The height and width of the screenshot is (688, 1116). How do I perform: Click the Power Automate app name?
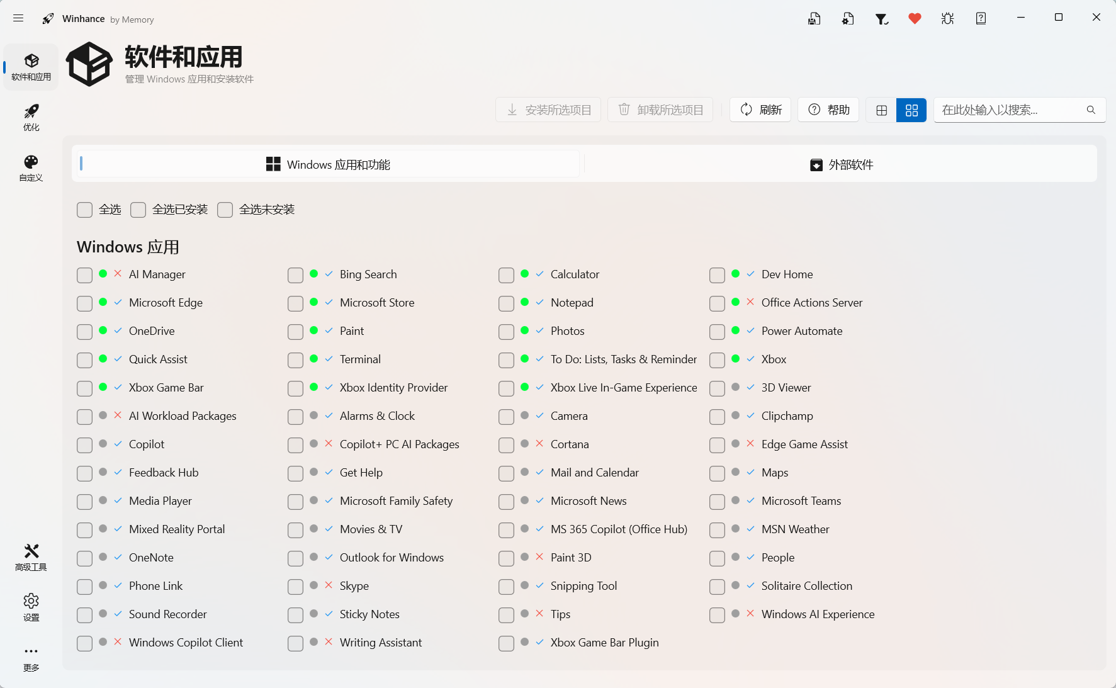(802, 331)
